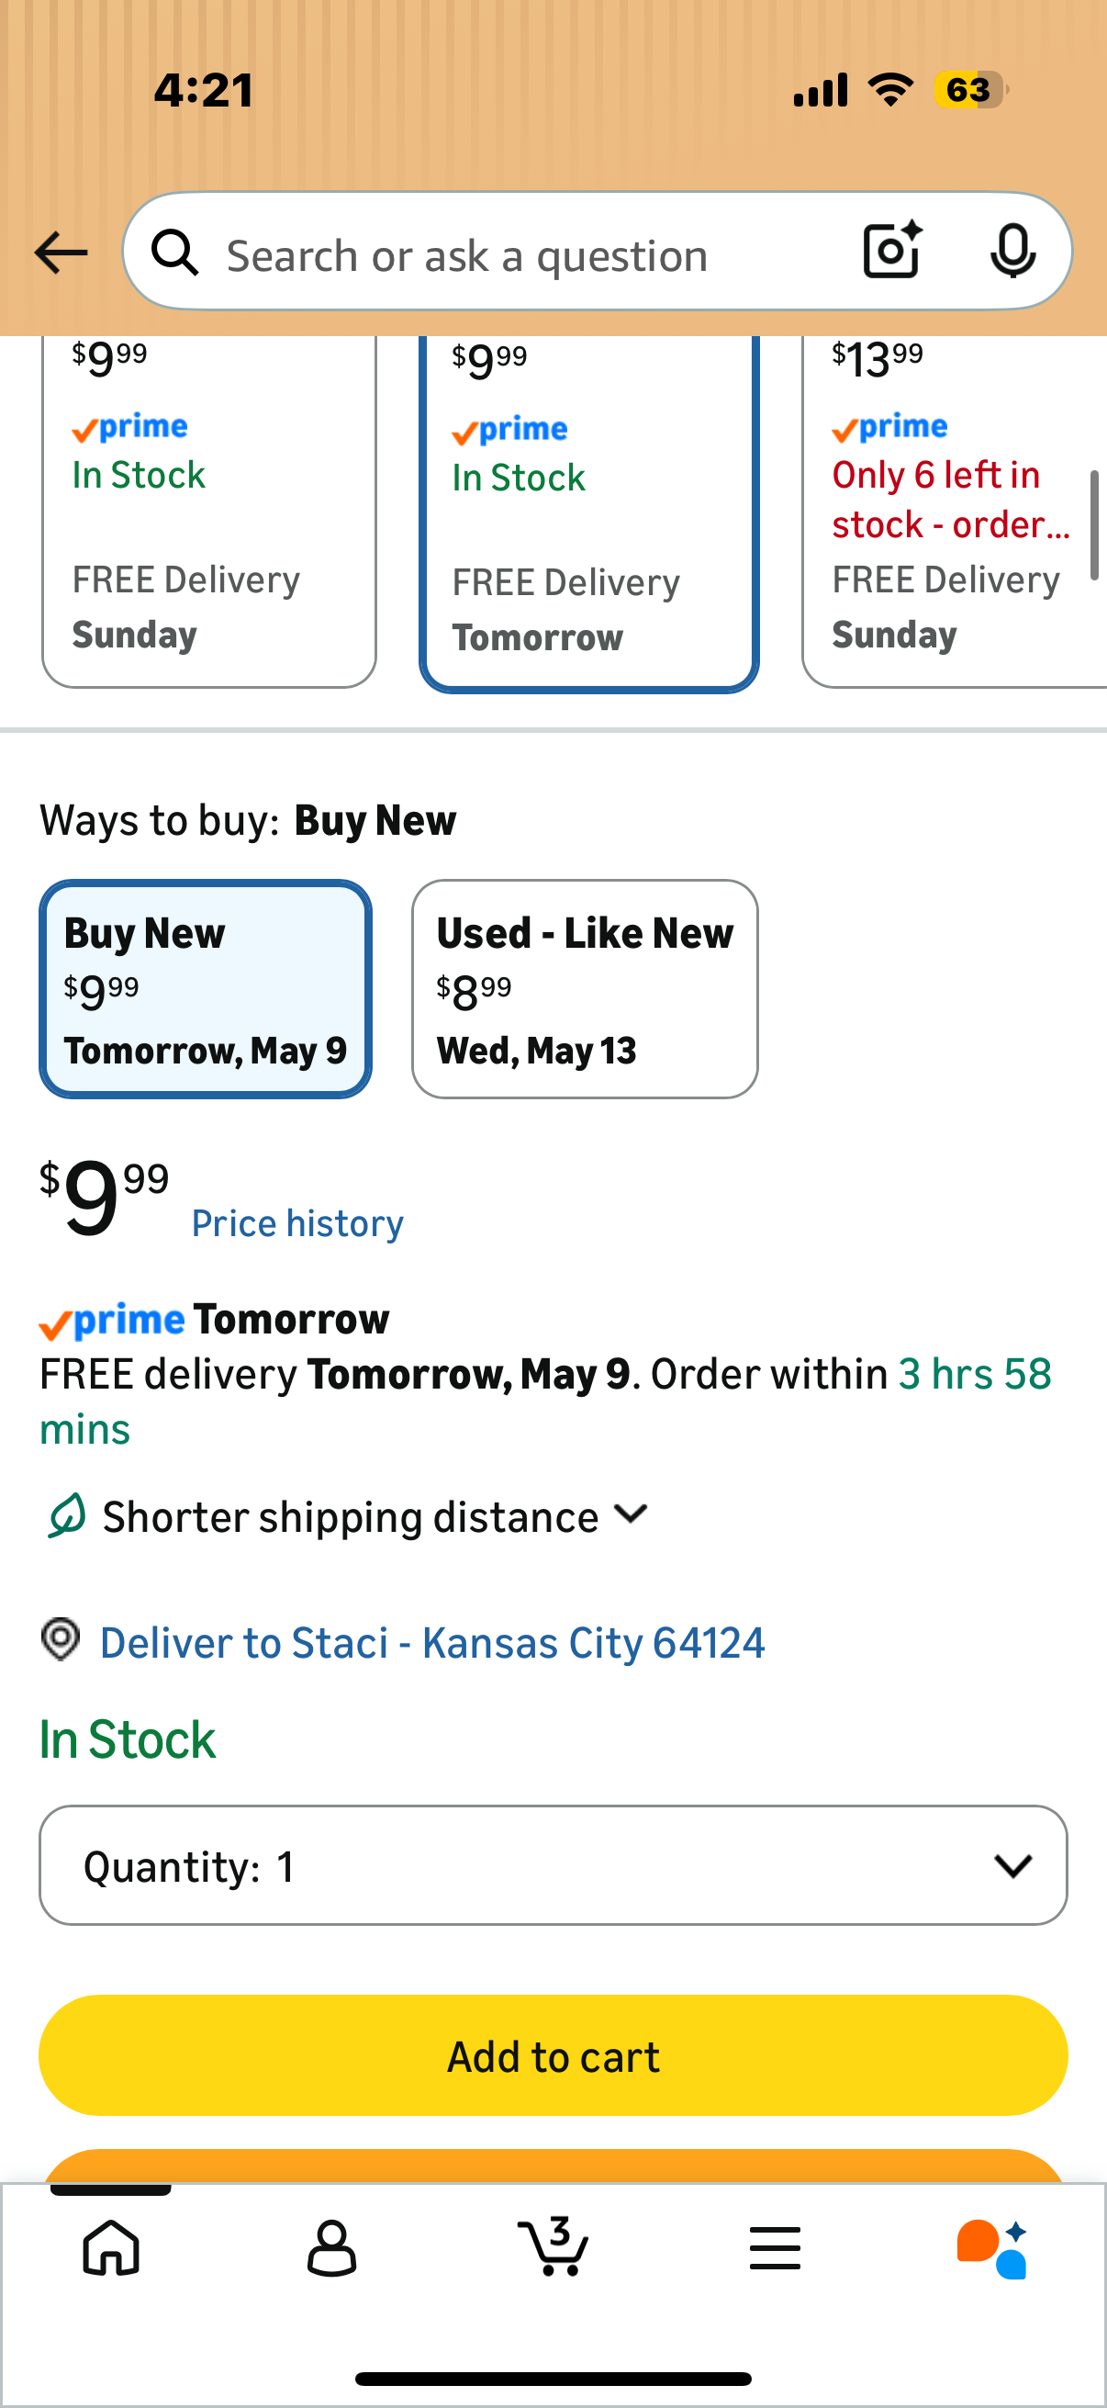Tap the back arrow icon

coord(61,253)
